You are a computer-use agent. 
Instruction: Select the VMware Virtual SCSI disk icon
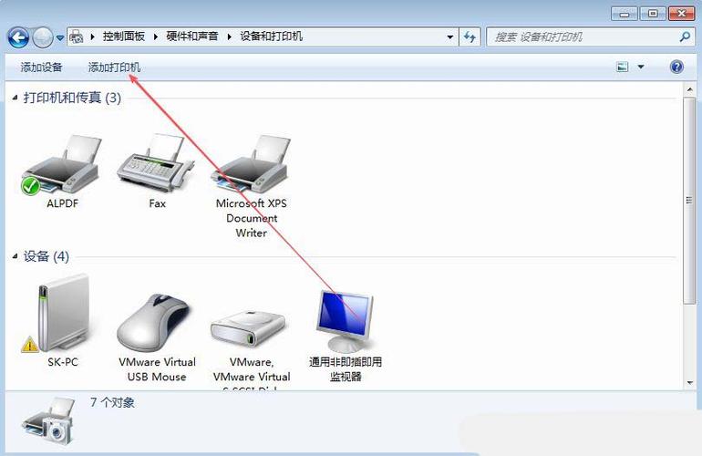(248, 329)
